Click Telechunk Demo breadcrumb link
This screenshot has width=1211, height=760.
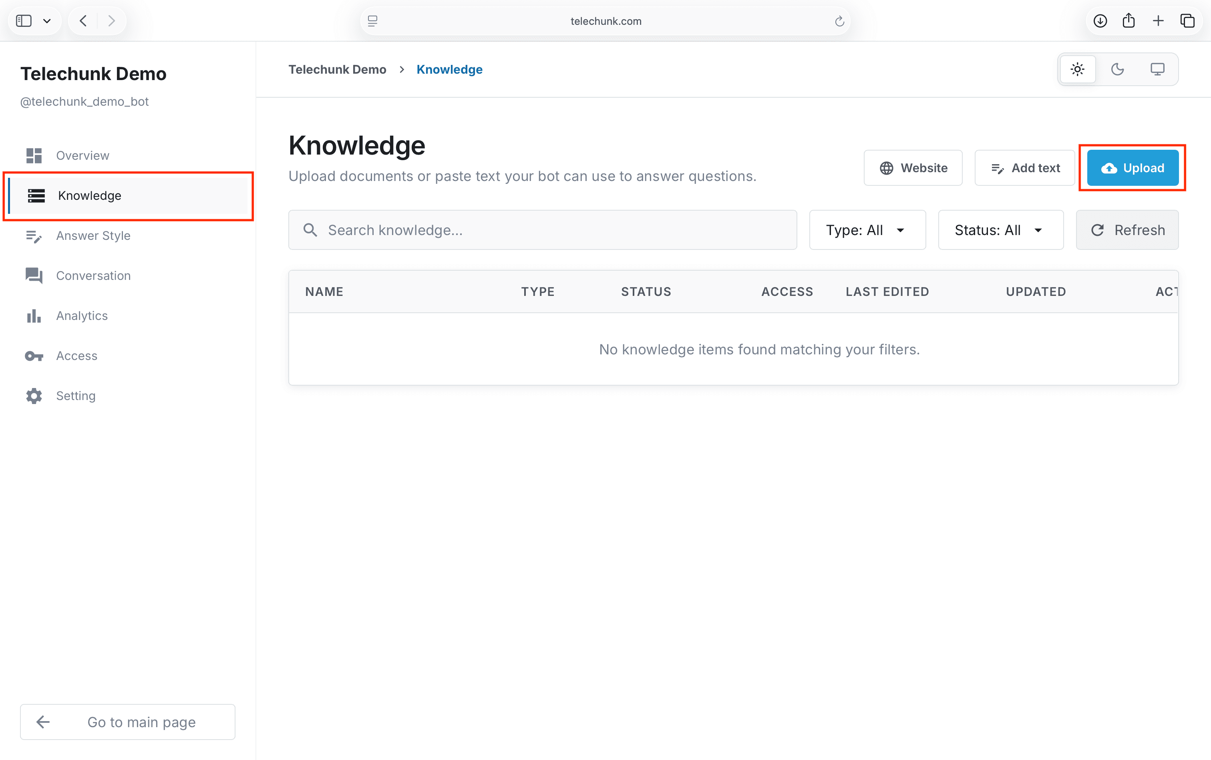pyautogui.click(x=337, y=69)
